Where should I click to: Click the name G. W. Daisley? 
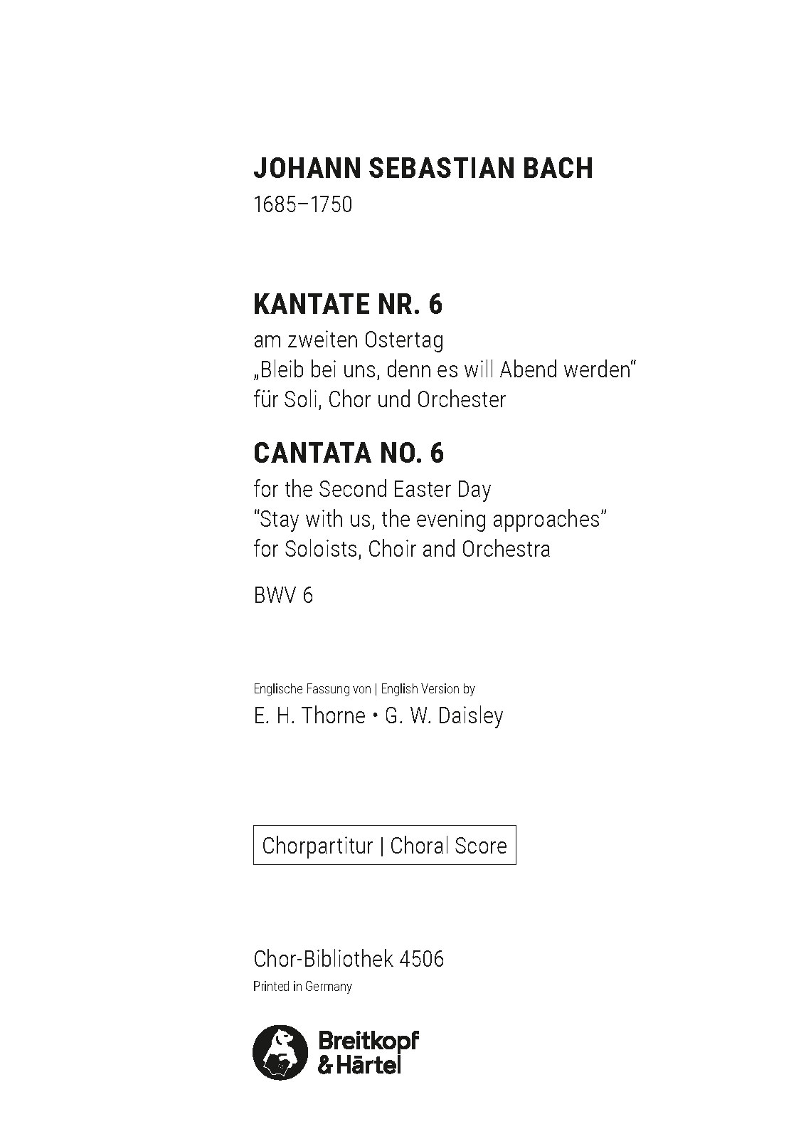[x=444, y=715]
